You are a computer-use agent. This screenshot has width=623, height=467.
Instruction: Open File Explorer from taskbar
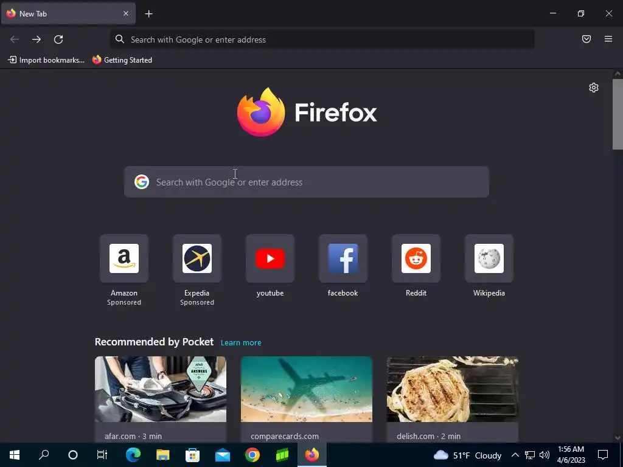pos(163,455)
